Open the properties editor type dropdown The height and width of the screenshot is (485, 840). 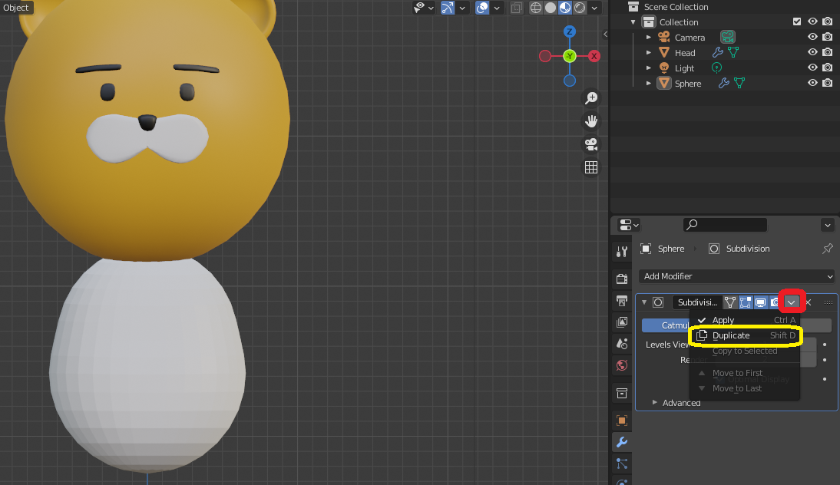coord(628,226)
